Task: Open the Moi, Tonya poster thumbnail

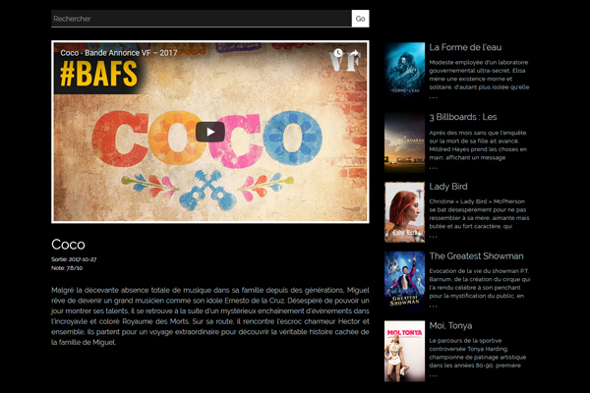Action: click(x=404, y=352)
